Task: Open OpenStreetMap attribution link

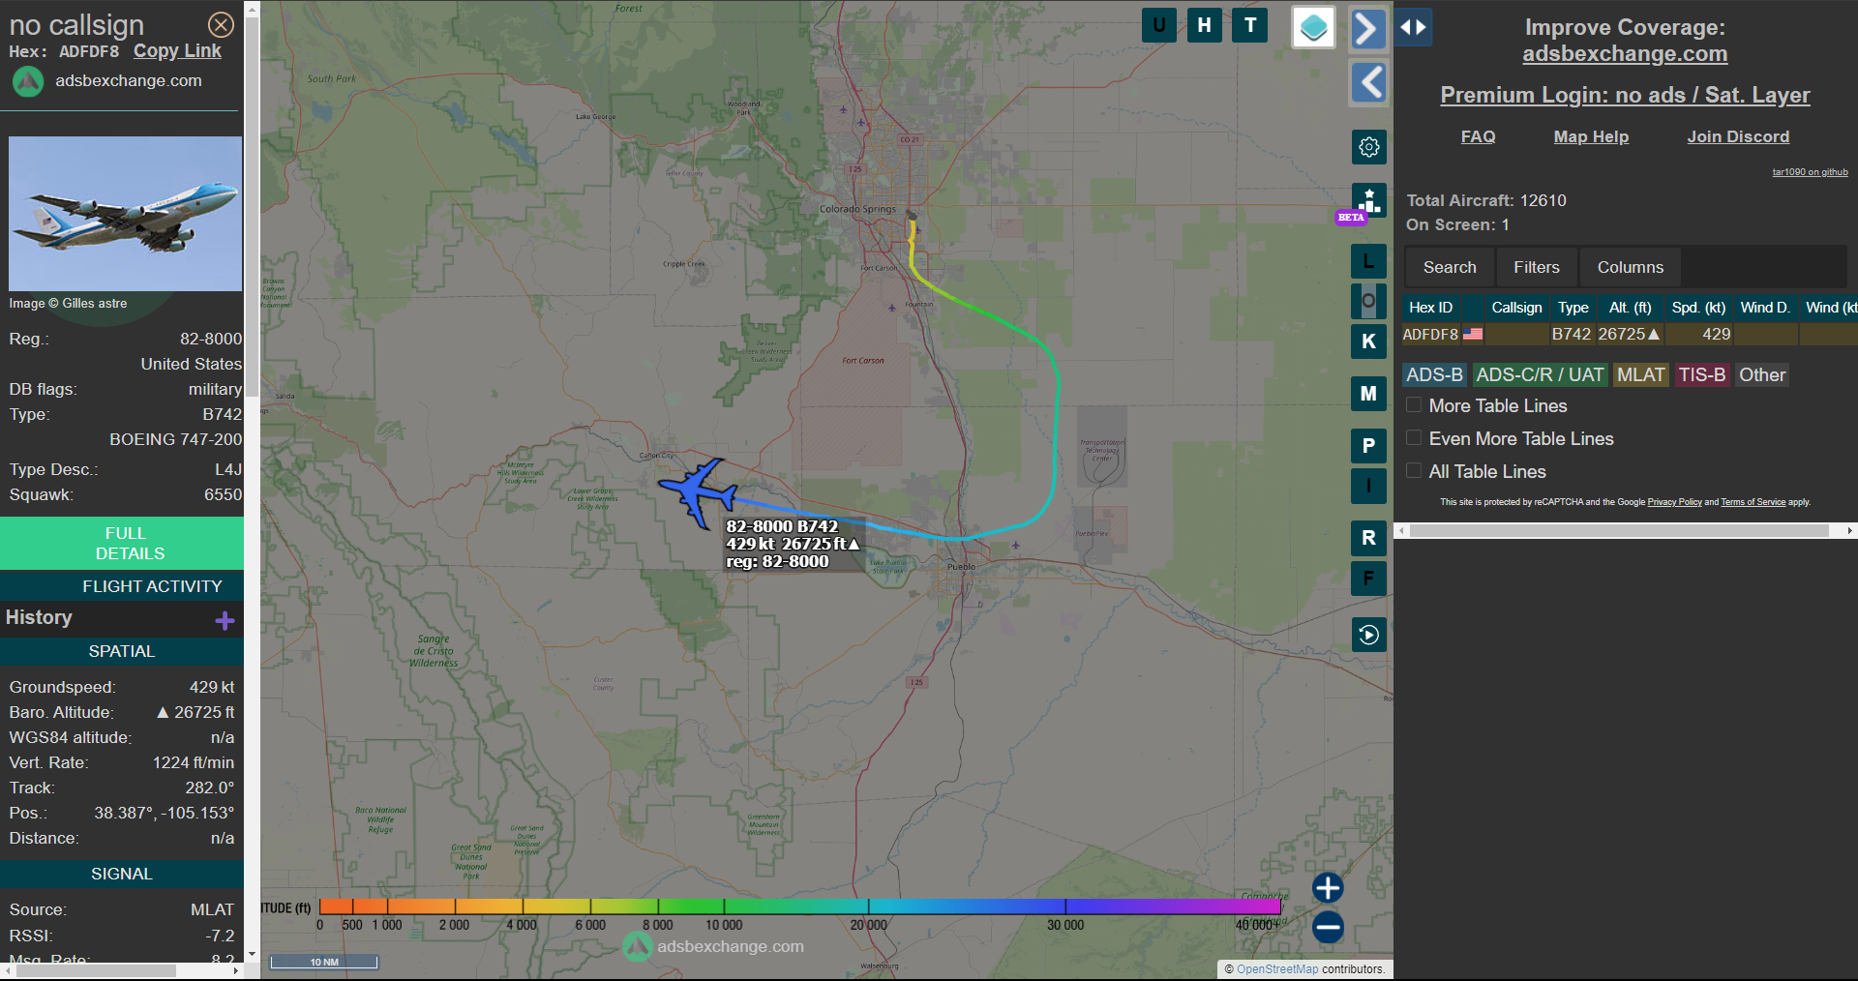Action: pyautogui.click(x=1277, y=969)
